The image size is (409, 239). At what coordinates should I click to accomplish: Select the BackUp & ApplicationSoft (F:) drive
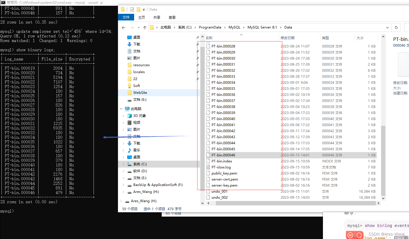click(158, 185)
